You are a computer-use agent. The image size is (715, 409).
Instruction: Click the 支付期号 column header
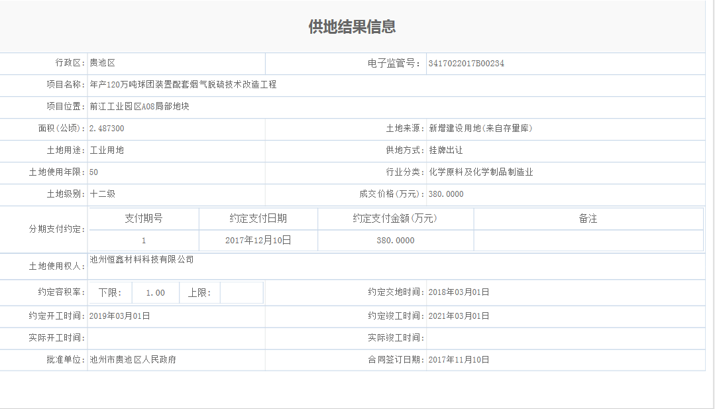(x=144, y=219)
